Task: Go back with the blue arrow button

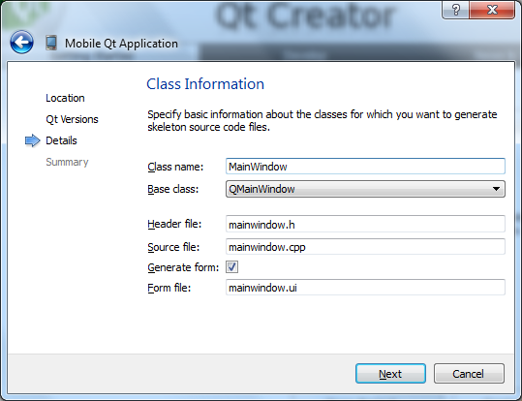Action: [x=21, y=43]
